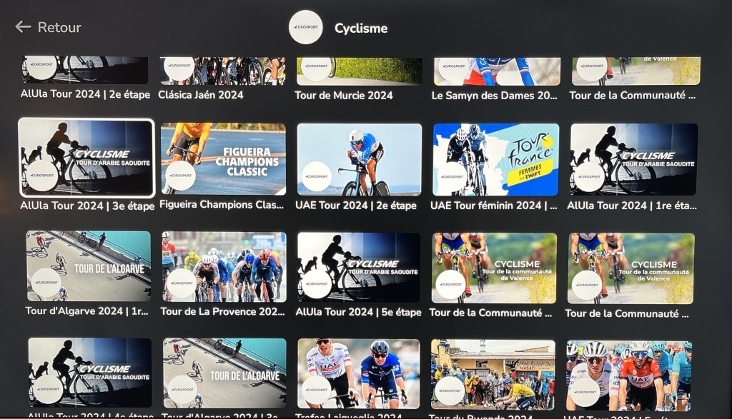Click Le Samyn des Dames title
The height and width of the screenshot is (419, 732).
[495, 96]
